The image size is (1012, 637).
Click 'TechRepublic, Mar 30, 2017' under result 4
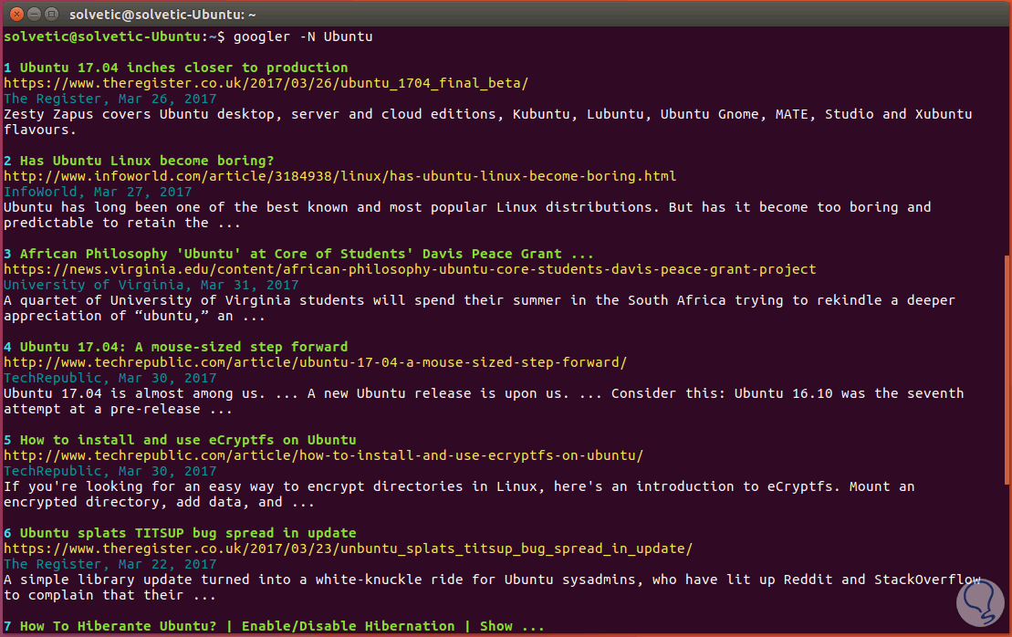click(x=110, y=378)
